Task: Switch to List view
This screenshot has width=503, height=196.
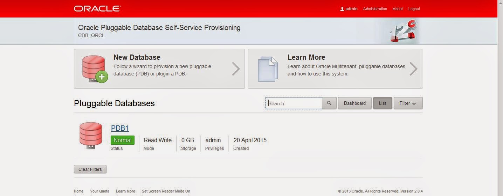Action: click(383, 103)
